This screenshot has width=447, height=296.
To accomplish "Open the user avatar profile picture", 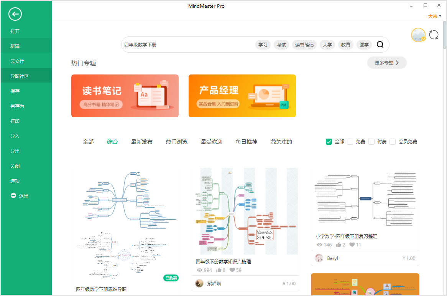I will click(x=418, y=35).
